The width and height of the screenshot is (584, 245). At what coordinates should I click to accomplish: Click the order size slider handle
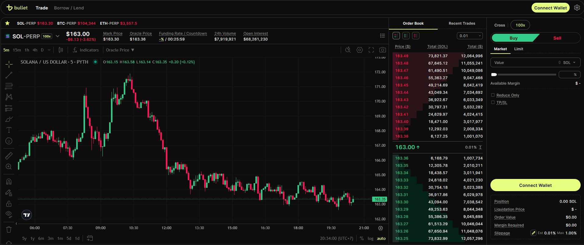point(494,75)
